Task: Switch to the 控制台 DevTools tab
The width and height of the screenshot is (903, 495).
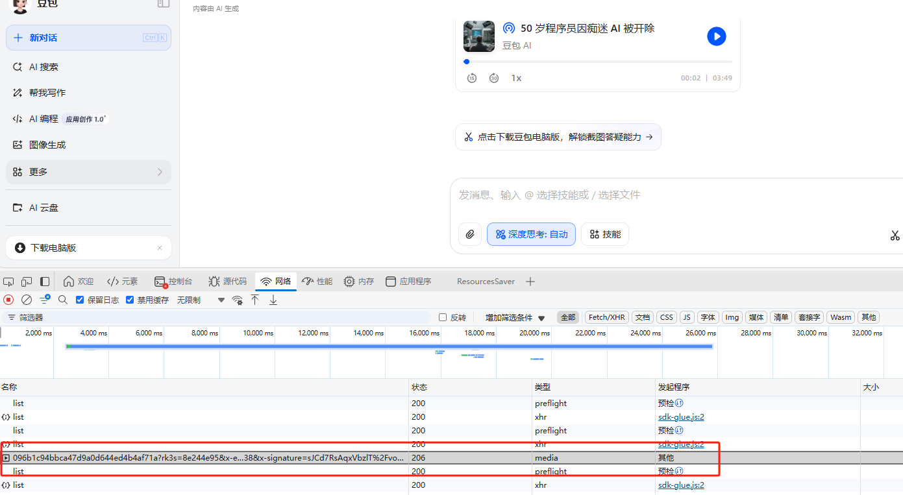Action: [173, 282]
